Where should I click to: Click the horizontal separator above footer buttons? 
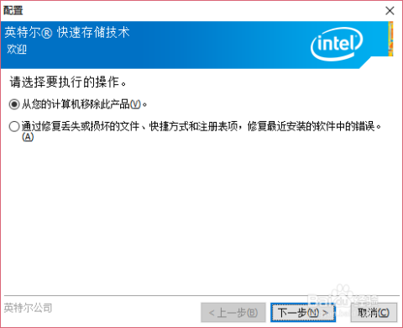(201, 296)
